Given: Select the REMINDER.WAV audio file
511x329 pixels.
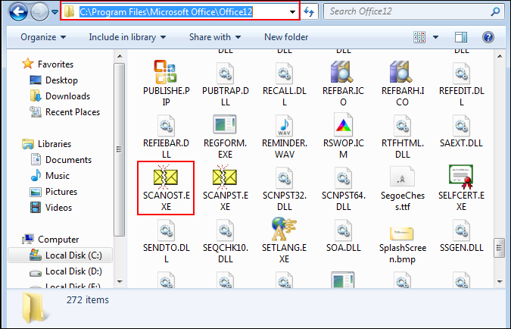Looking at the screenshot, I should (285, 136).
